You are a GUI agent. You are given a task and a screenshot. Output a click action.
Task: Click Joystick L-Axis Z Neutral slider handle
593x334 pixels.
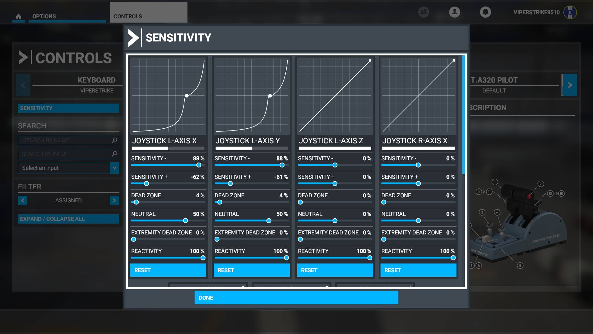[335, 221]
